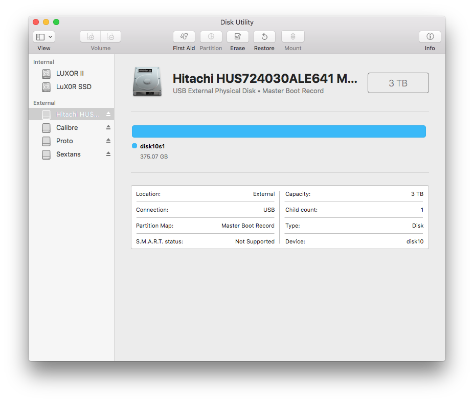Click the Internal sidebar section header
The width and height of the screenshot is (474, 402).
(x=43, y=62)
